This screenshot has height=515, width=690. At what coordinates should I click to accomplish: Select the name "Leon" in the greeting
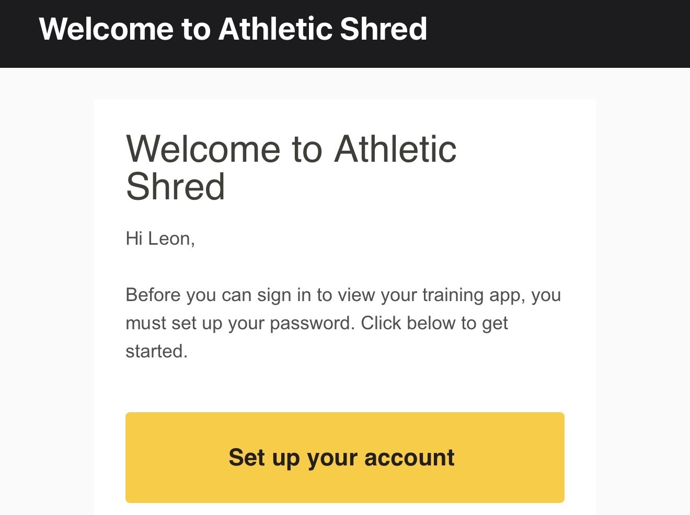coord(169,238)
